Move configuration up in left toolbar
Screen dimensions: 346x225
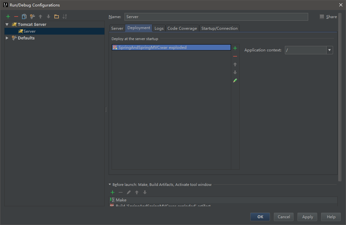click(x=40, y=16)
